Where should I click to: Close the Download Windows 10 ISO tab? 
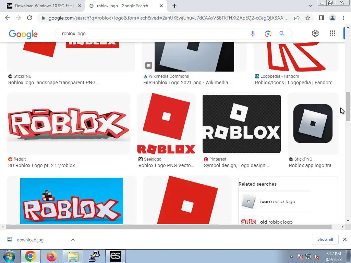pos(79,6)
